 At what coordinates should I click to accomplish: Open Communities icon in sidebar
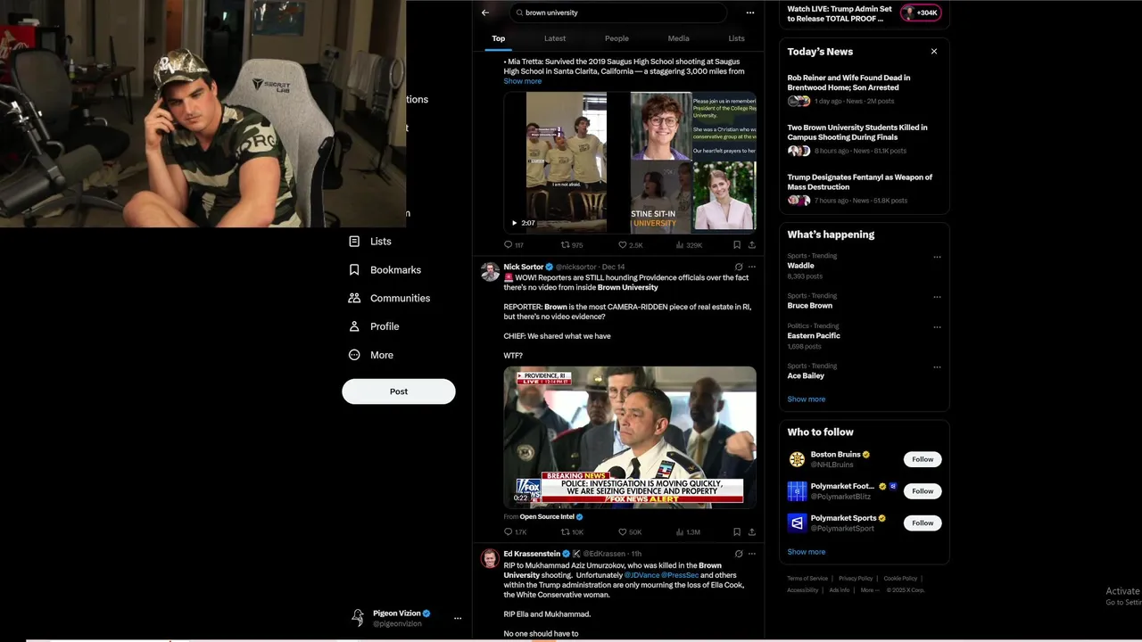pyautogui.click(x=354, y=299)
